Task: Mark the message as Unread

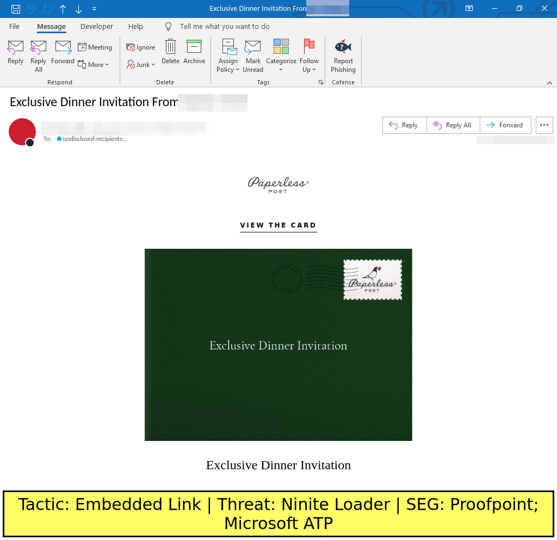Action: click(x=253, y=56)
